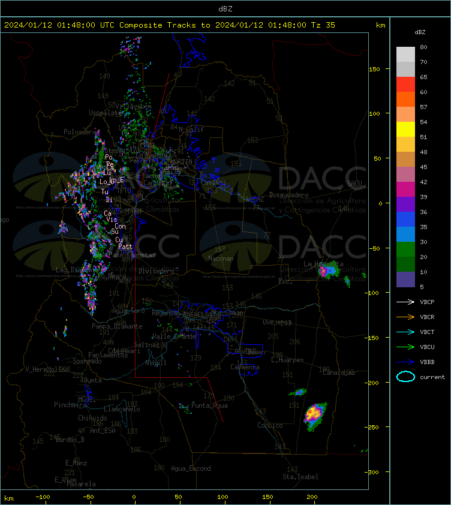Select the magenta 39-42 dBZ swatch

coord(405,190)
